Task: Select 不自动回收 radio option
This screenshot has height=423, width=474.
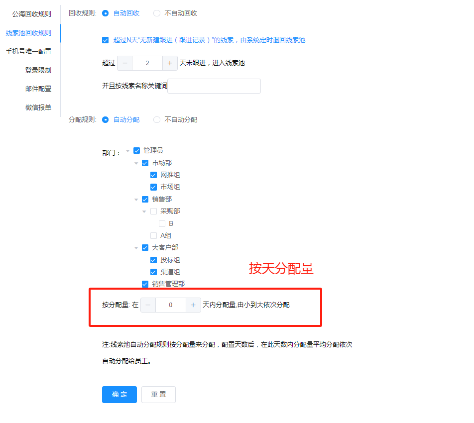Action: click(x=157, y=13)
